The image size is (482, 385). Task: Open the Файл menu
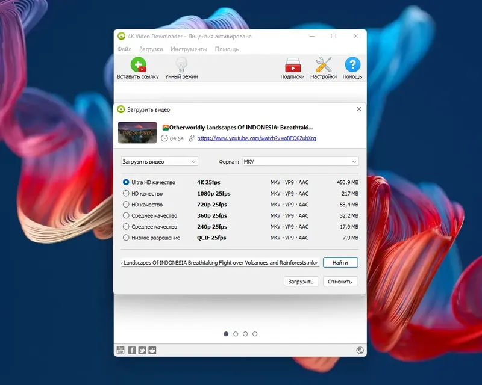(124, 49)
